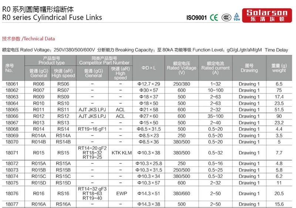
Task: Select the Technical Data red heading
Action: (x=28, y=39)
